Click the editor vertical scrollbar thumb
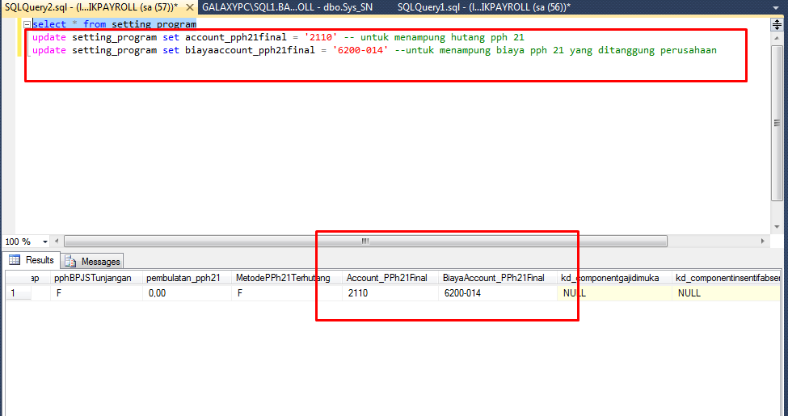The image size is (788, 416). coord(777,121)
